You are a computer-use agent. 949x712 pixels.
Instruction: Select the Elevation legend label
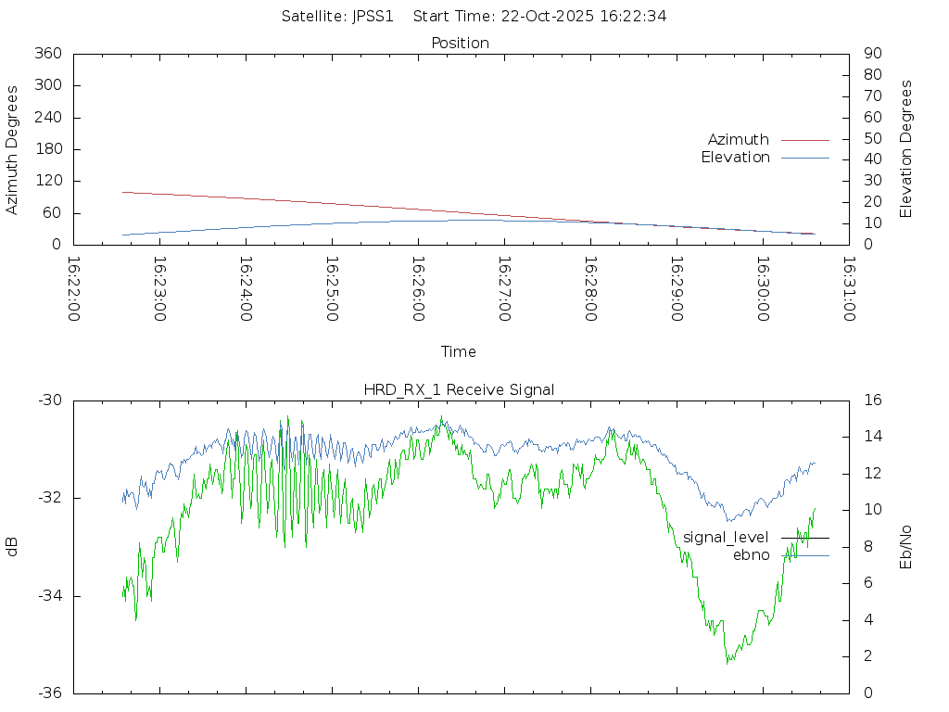(x=735, y=158)
